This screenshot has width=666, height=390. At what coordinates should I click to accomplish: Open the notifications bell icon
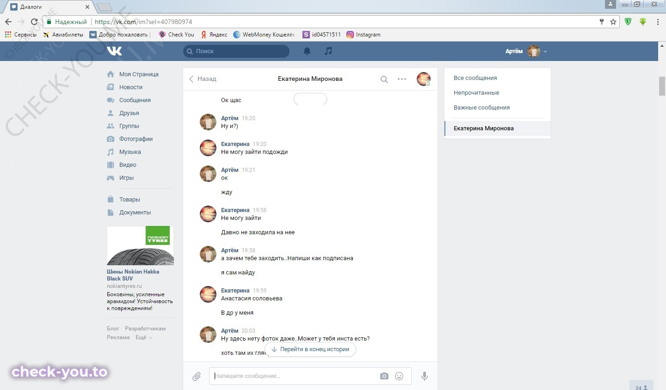[307, 51]
